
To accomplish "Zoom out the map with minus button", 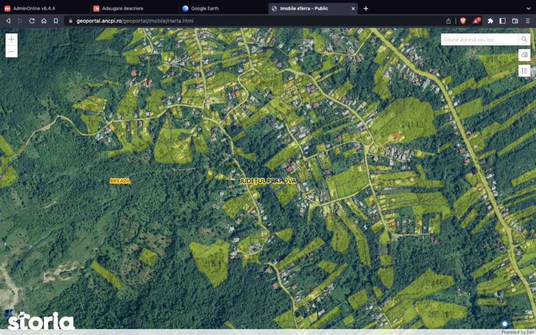I will click(x=11, y=52).
